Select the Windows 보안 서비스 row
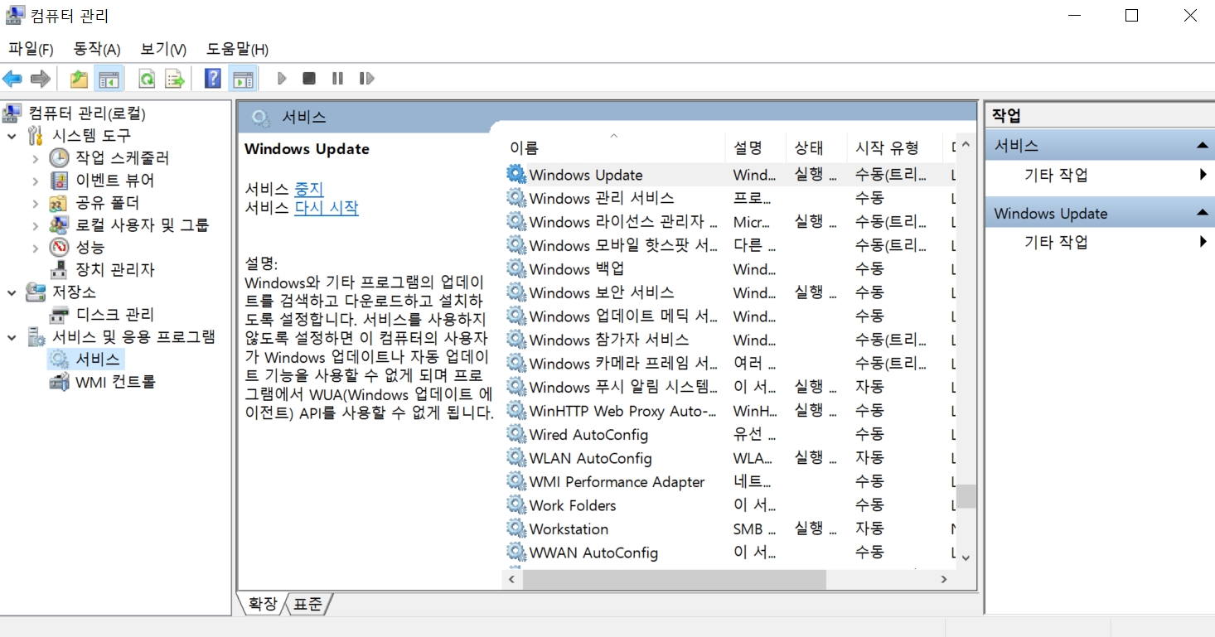This screenshot has width=1215, height=637. point(729,292)
